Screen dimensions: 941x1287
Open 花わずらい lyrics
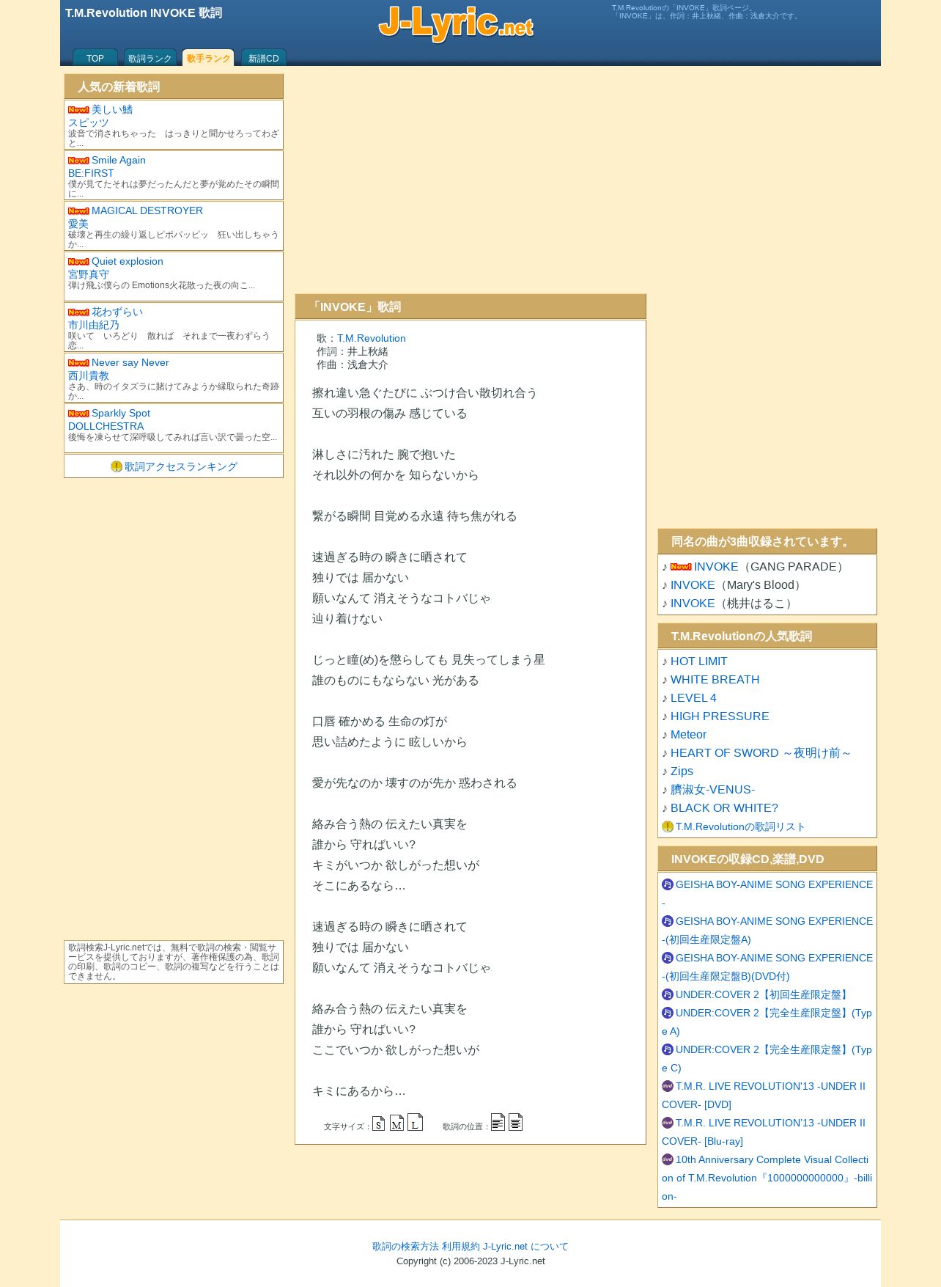(117, 312)
